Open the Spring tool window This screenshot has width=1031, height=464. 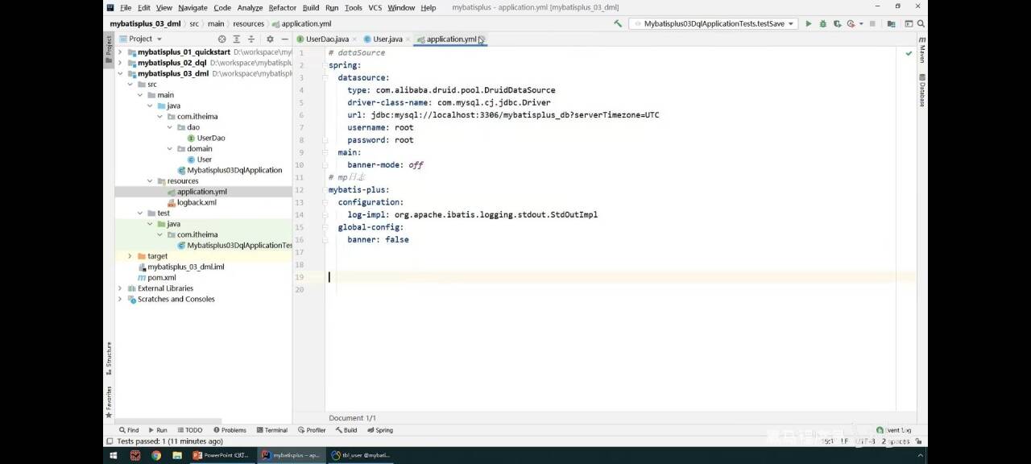pos(379,430)
